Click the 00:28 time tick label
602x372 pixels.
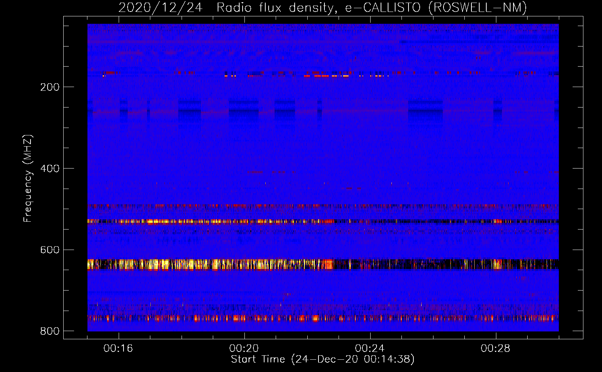coord(496,349)
